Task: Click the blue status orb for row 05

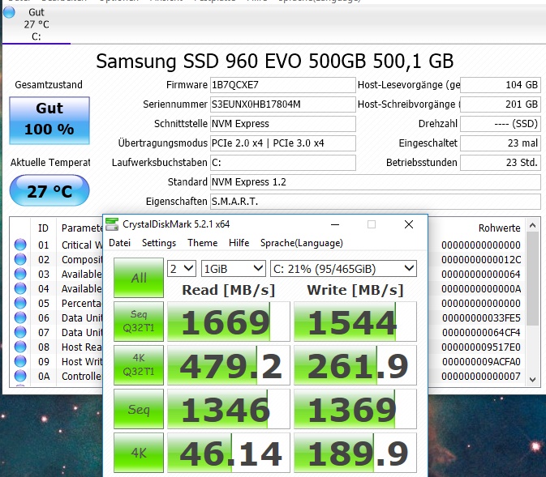Action: [20, 303]
